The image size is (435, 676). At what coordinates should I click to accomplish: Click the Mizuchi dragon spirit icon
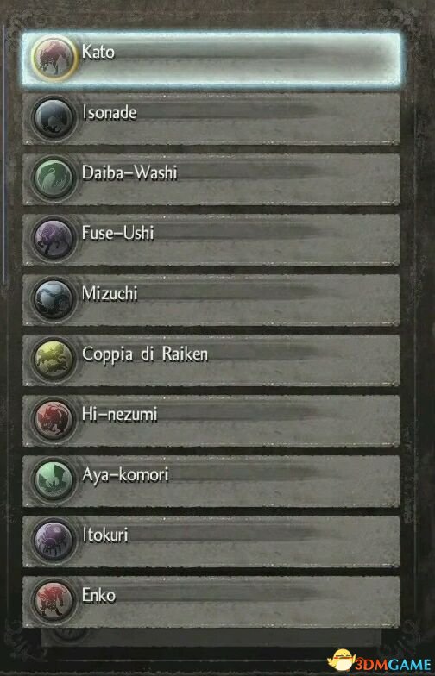pos(54,299)
